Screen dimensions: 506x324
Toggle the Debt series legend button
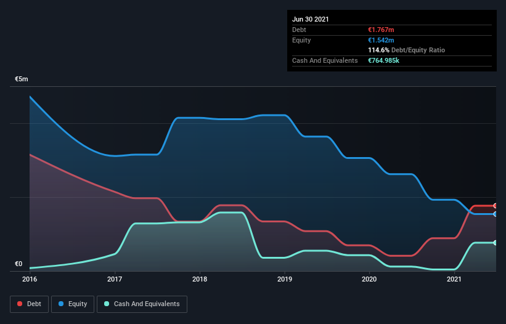[29, 304]
